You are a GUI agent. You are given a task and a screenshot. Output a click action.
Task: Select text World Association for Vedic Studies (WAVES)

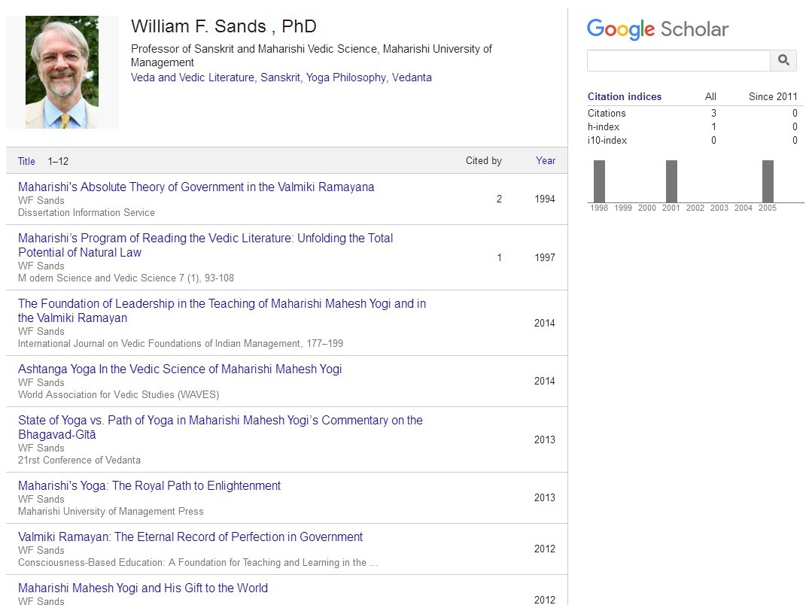tap(119, 395)
